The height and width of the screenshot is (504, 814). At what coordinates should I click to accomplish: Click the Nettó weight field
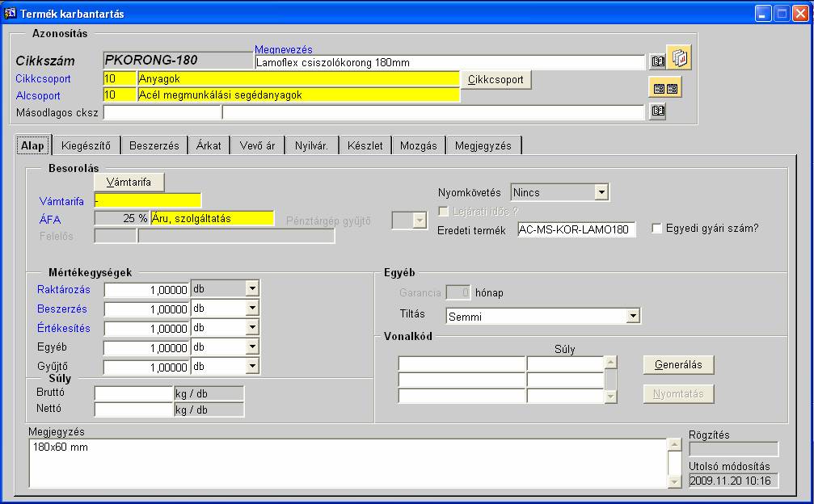click(x=134, y=409)
